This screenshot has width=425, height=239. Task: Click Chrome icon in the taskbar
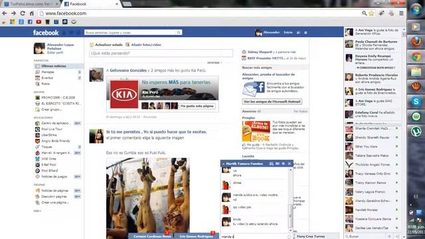(416, 57)
